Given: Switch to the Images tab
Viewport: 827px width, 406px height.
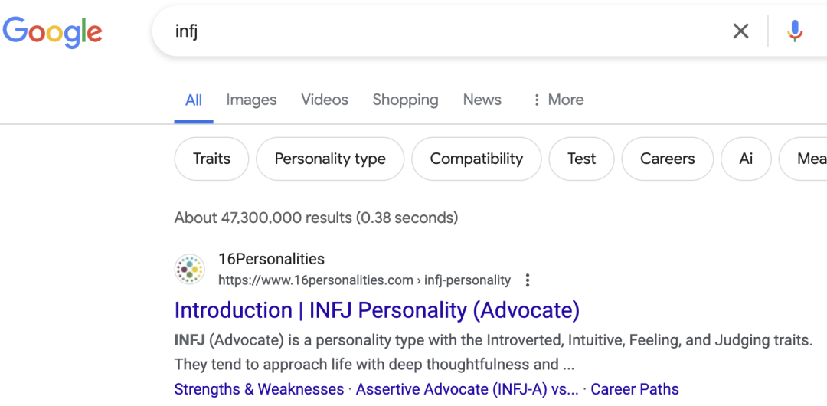Looking at the screenshot, I should pos(251,100).
